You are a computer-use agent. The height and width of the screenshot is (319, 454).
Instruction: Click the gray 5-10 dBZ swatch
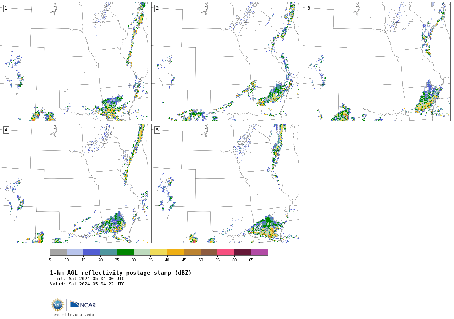(58, 252)
